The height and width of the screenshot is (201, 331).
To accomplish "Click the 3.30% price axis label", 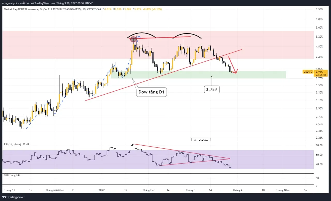I will pyautogui.click(x=319, y=93).
